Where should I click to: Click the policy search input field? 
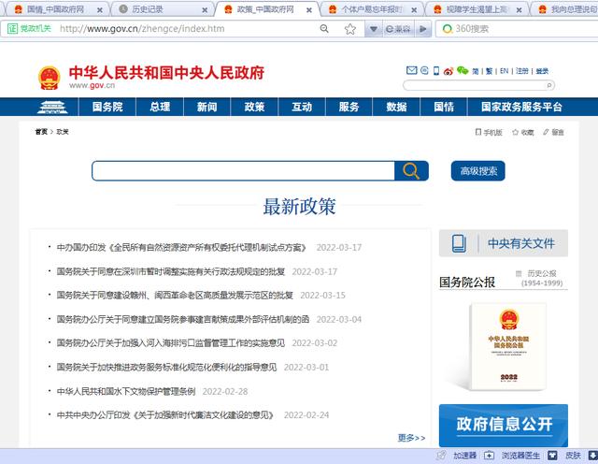[x=243, y=170]
